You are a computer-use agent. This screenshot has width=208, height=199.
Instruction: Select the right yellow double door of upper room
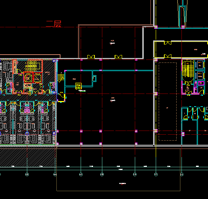click(118, 57)
